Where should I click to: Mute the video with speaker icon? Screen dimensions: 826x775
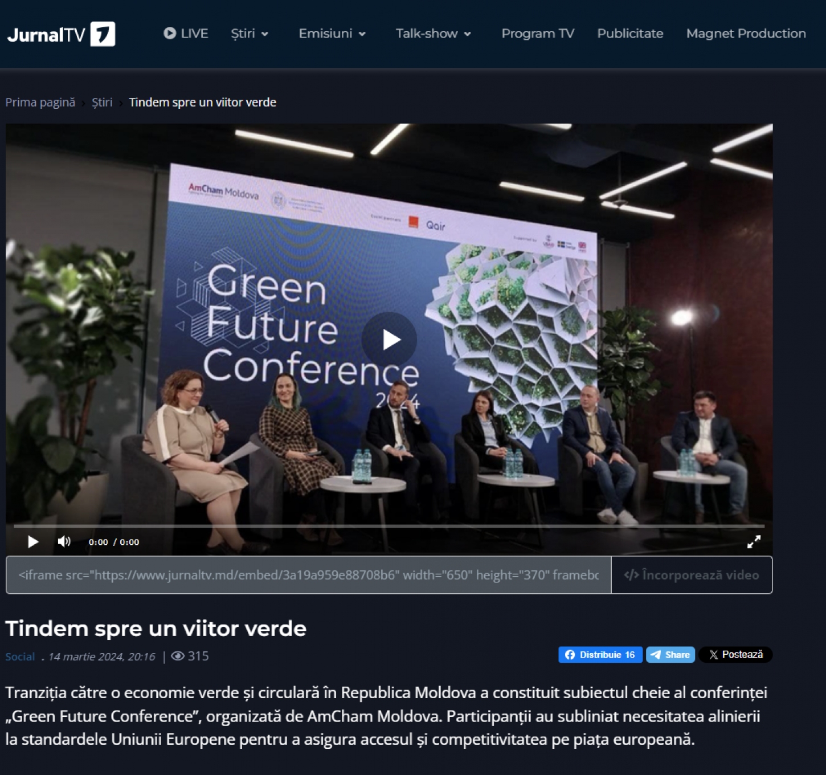click(x=64, y=542)
